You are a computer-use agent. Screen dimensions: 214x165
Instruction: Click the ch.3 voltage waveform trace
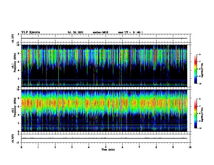point(104,138)
